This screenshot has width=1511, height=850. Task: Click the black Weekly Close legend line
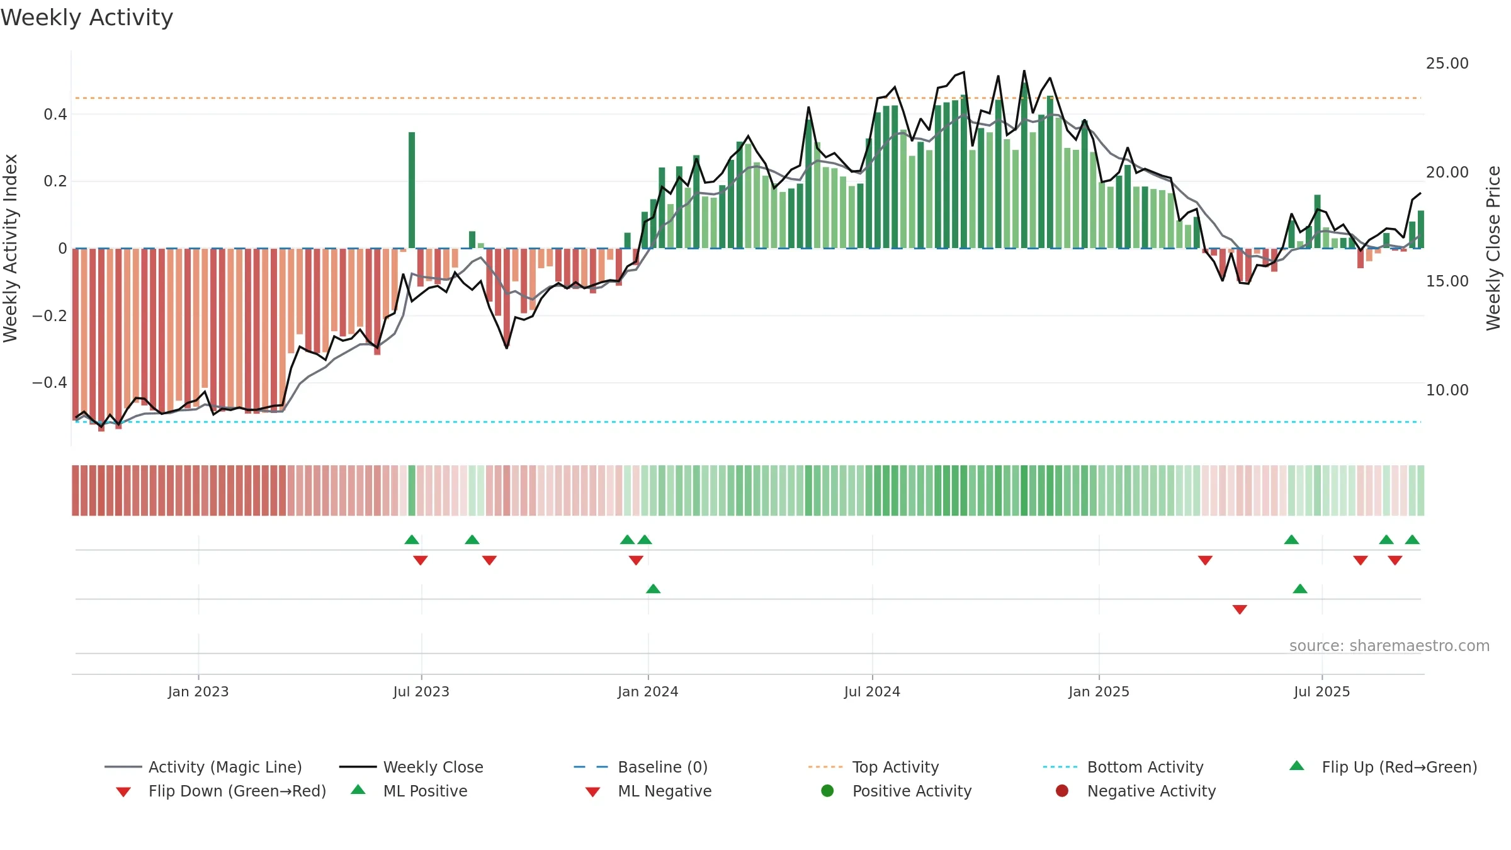pyautogui.click(x=358, y=767)
